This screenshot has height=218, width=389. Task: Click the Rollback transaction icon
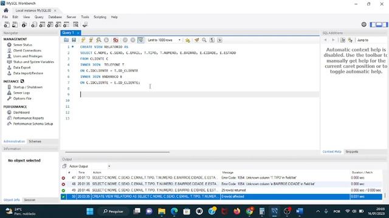133,40
